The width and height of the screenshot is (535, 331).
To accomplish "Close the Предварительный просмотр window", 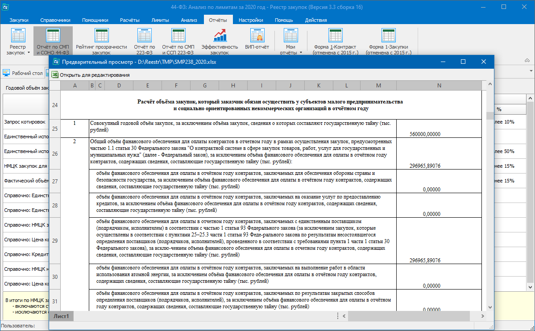I will coord(484,62).
